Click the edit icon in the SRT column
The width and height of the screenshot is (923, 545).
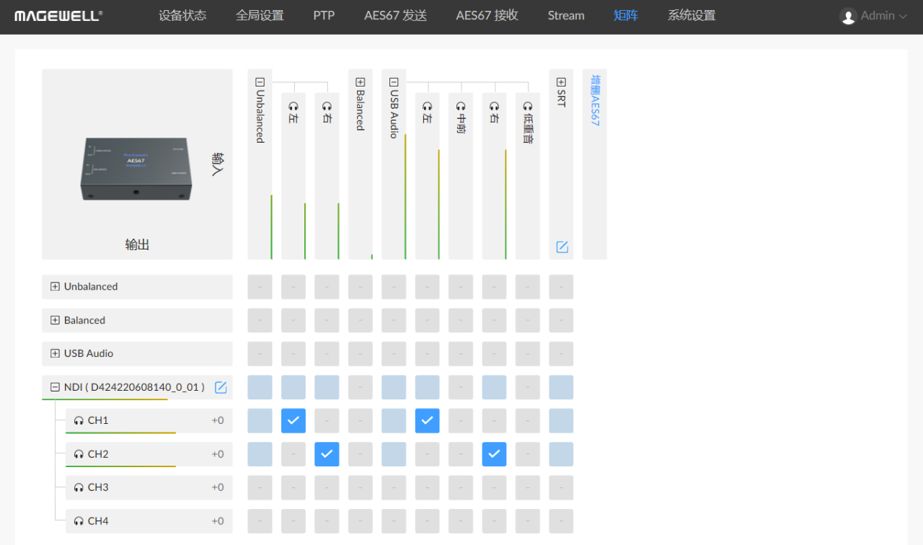pyautogui.click(x=562, y=247)
